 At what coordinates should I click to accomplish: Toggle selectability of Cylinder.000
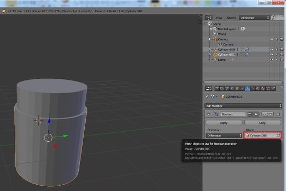pyautogui.click(x=276, y=49)
